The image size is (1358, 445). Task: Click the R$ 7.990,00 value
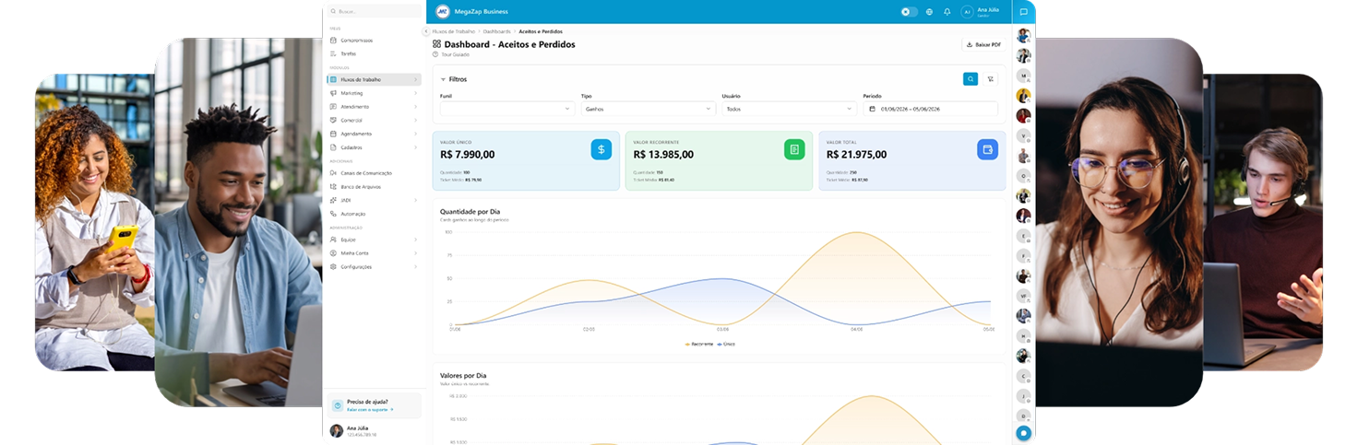467,155
